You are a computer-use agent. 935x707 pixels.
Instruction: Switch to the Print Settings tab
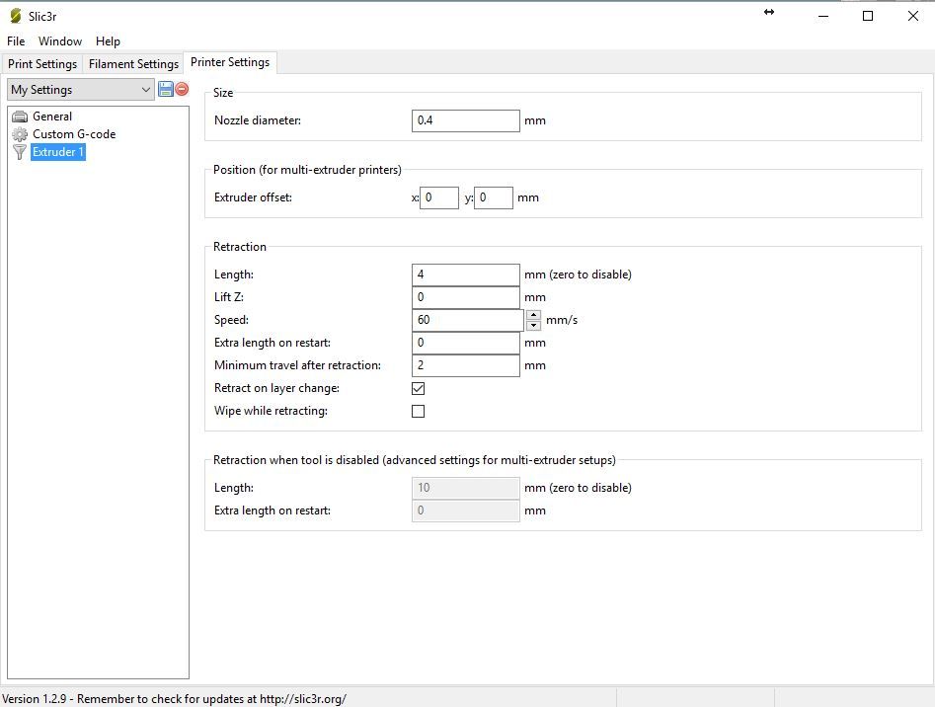click(x=42, y=64)
